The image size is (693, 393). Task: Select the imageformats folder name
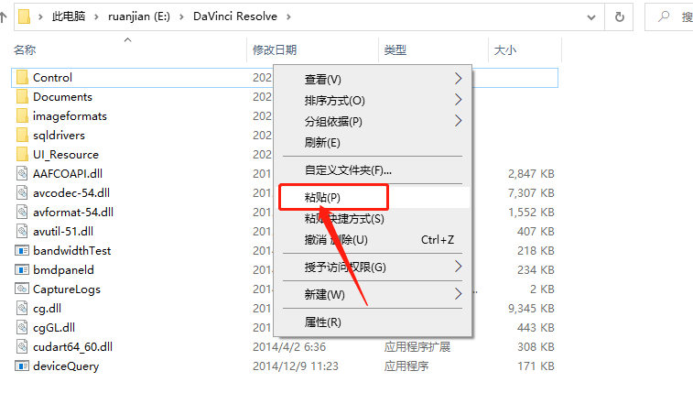(x=70, y=115)
